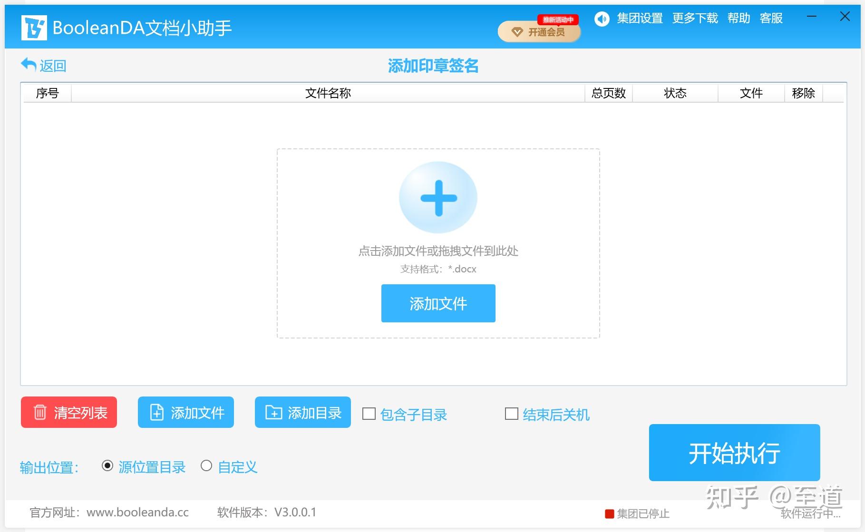The width and height of the screenshot is (865, 532).
Task: Click the large plus add-file circle
Action: (x=438, y=197)
